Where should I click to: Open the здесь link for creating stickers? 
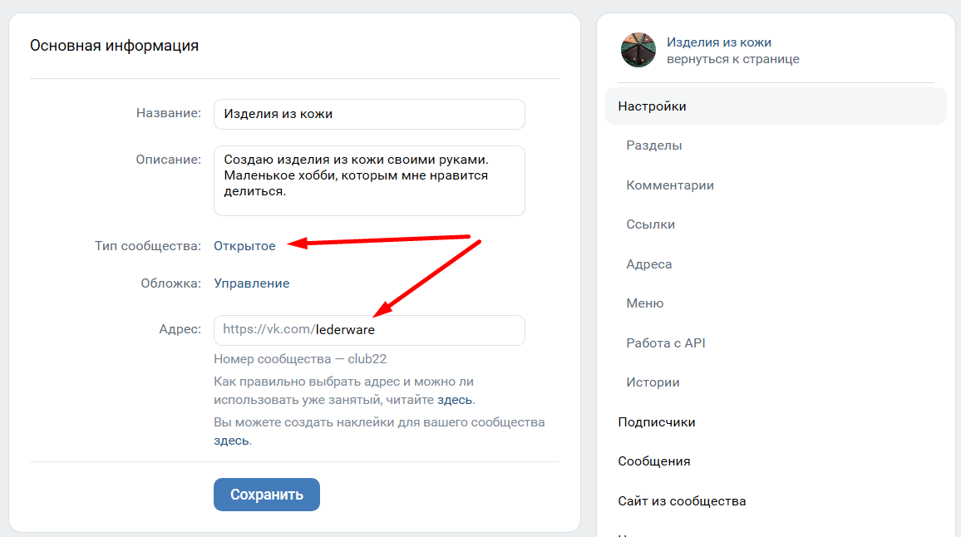(231, 441)
